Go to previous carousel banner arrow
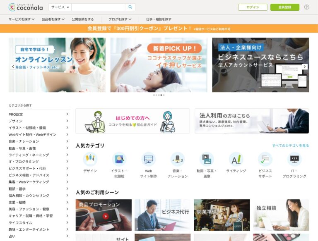The image size is (318, 241). point(13,67)
